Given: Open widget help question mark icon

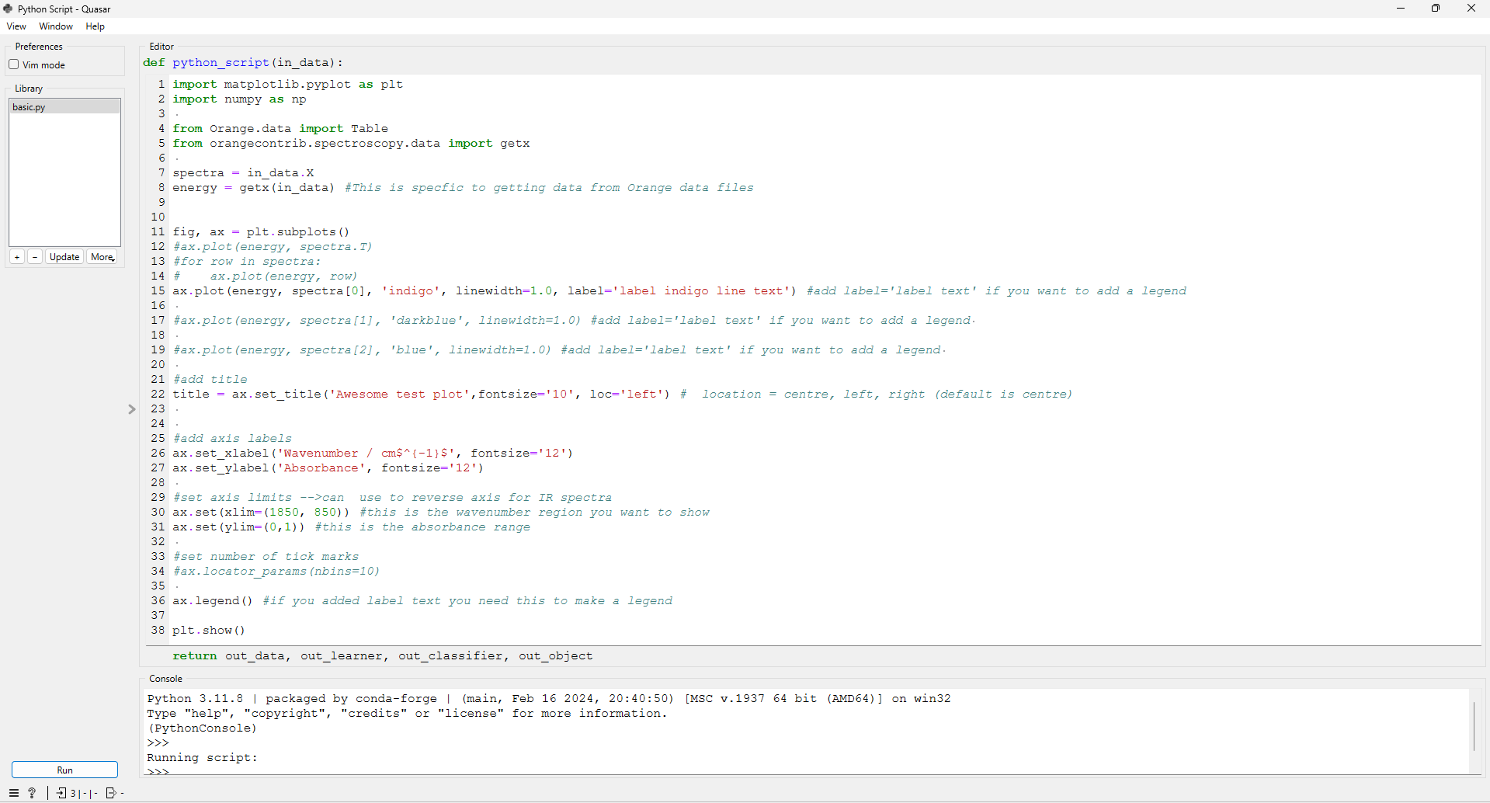Looking at the screenshot, I should point(32,793).
